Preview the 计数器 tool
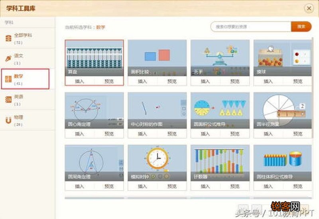This screenshot has width=319, height=219. pos(235,186)
